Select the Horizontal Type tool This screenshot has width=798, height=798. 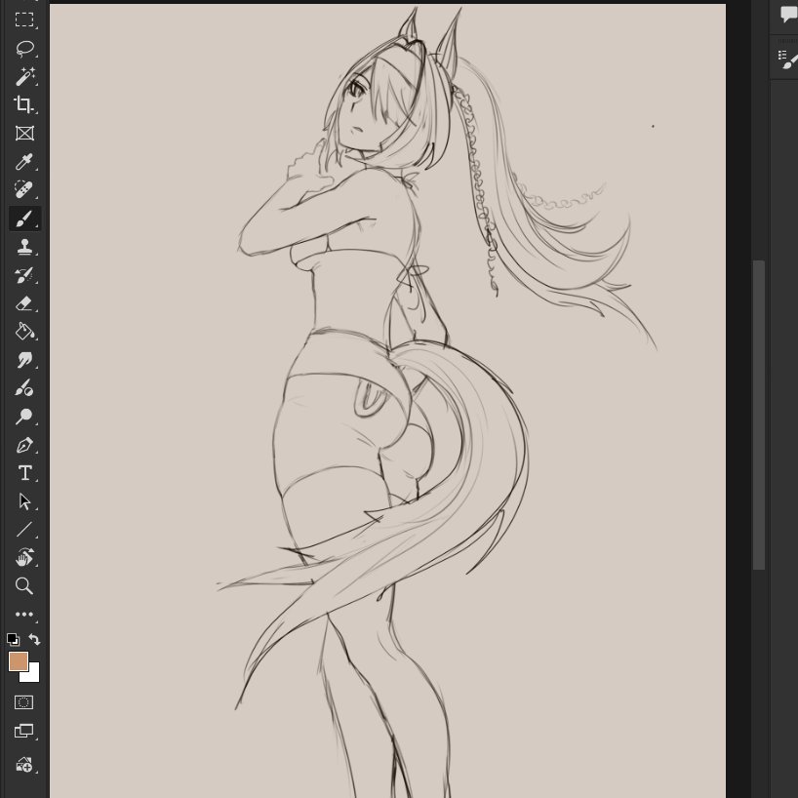[24, 473]
